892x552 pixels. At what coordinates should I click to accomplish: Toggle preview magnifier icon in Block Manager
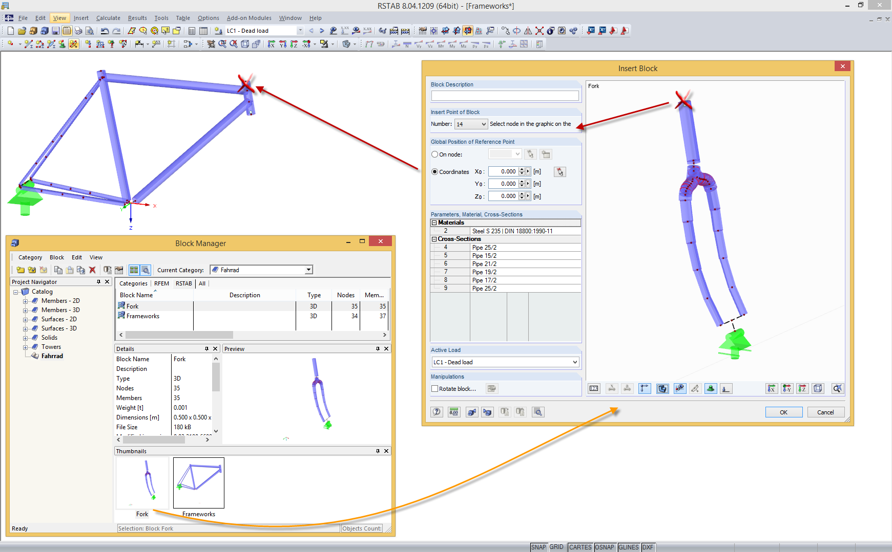146,270
